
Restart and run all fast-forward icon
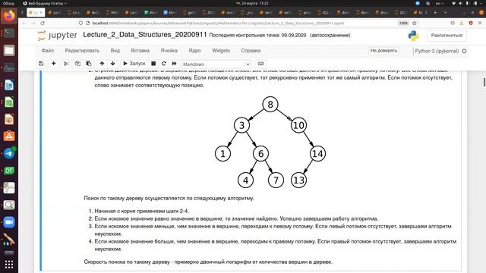point(174,64)
